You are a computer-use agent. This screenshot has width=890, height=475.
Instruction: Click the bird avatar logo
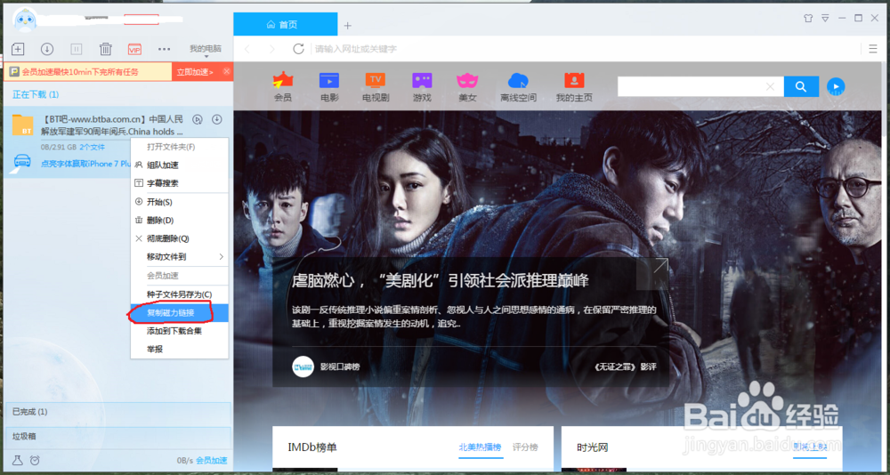tap(25, 21)
